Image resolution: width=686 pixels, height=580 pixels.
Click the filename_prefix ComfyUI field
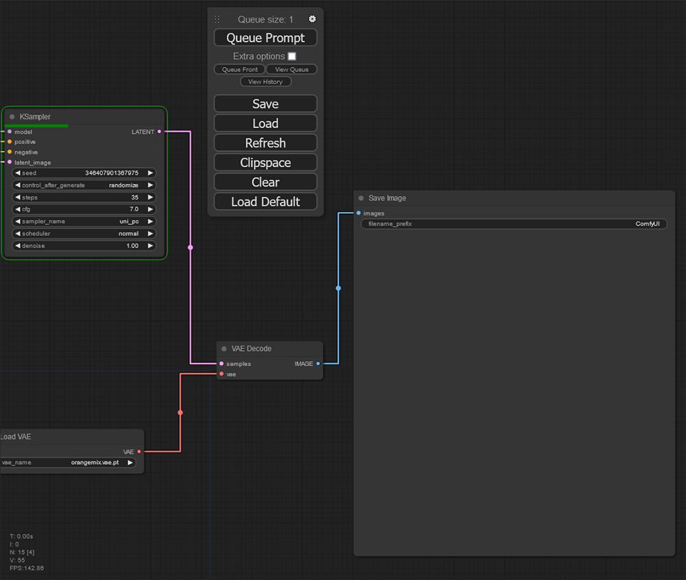pos(514,224)
